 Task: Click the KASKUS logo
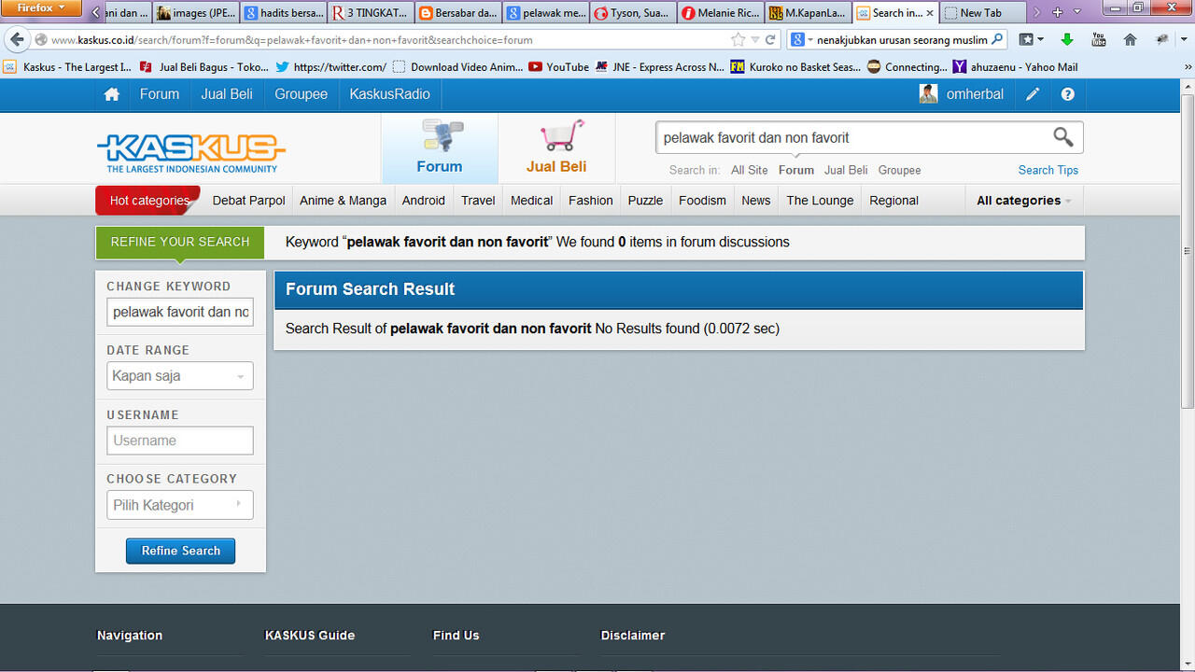(x=191, y=153)
